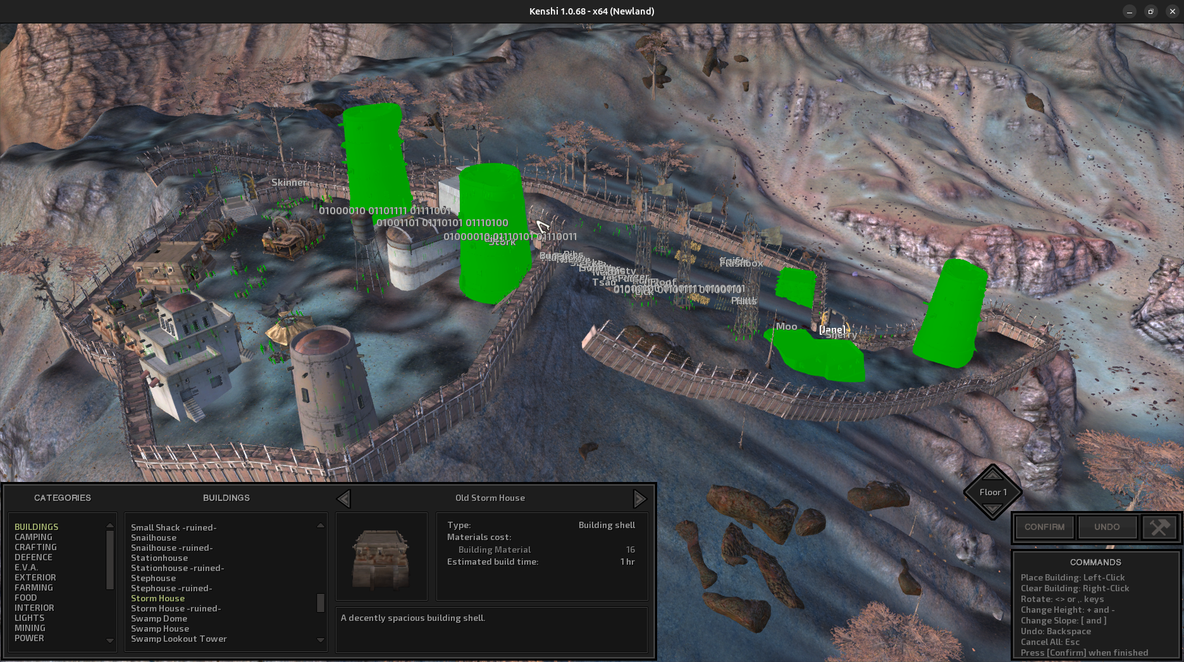Choose Storm House -ruined- building
This screenshot has height=662, width=1184.
tap(176, 608)
